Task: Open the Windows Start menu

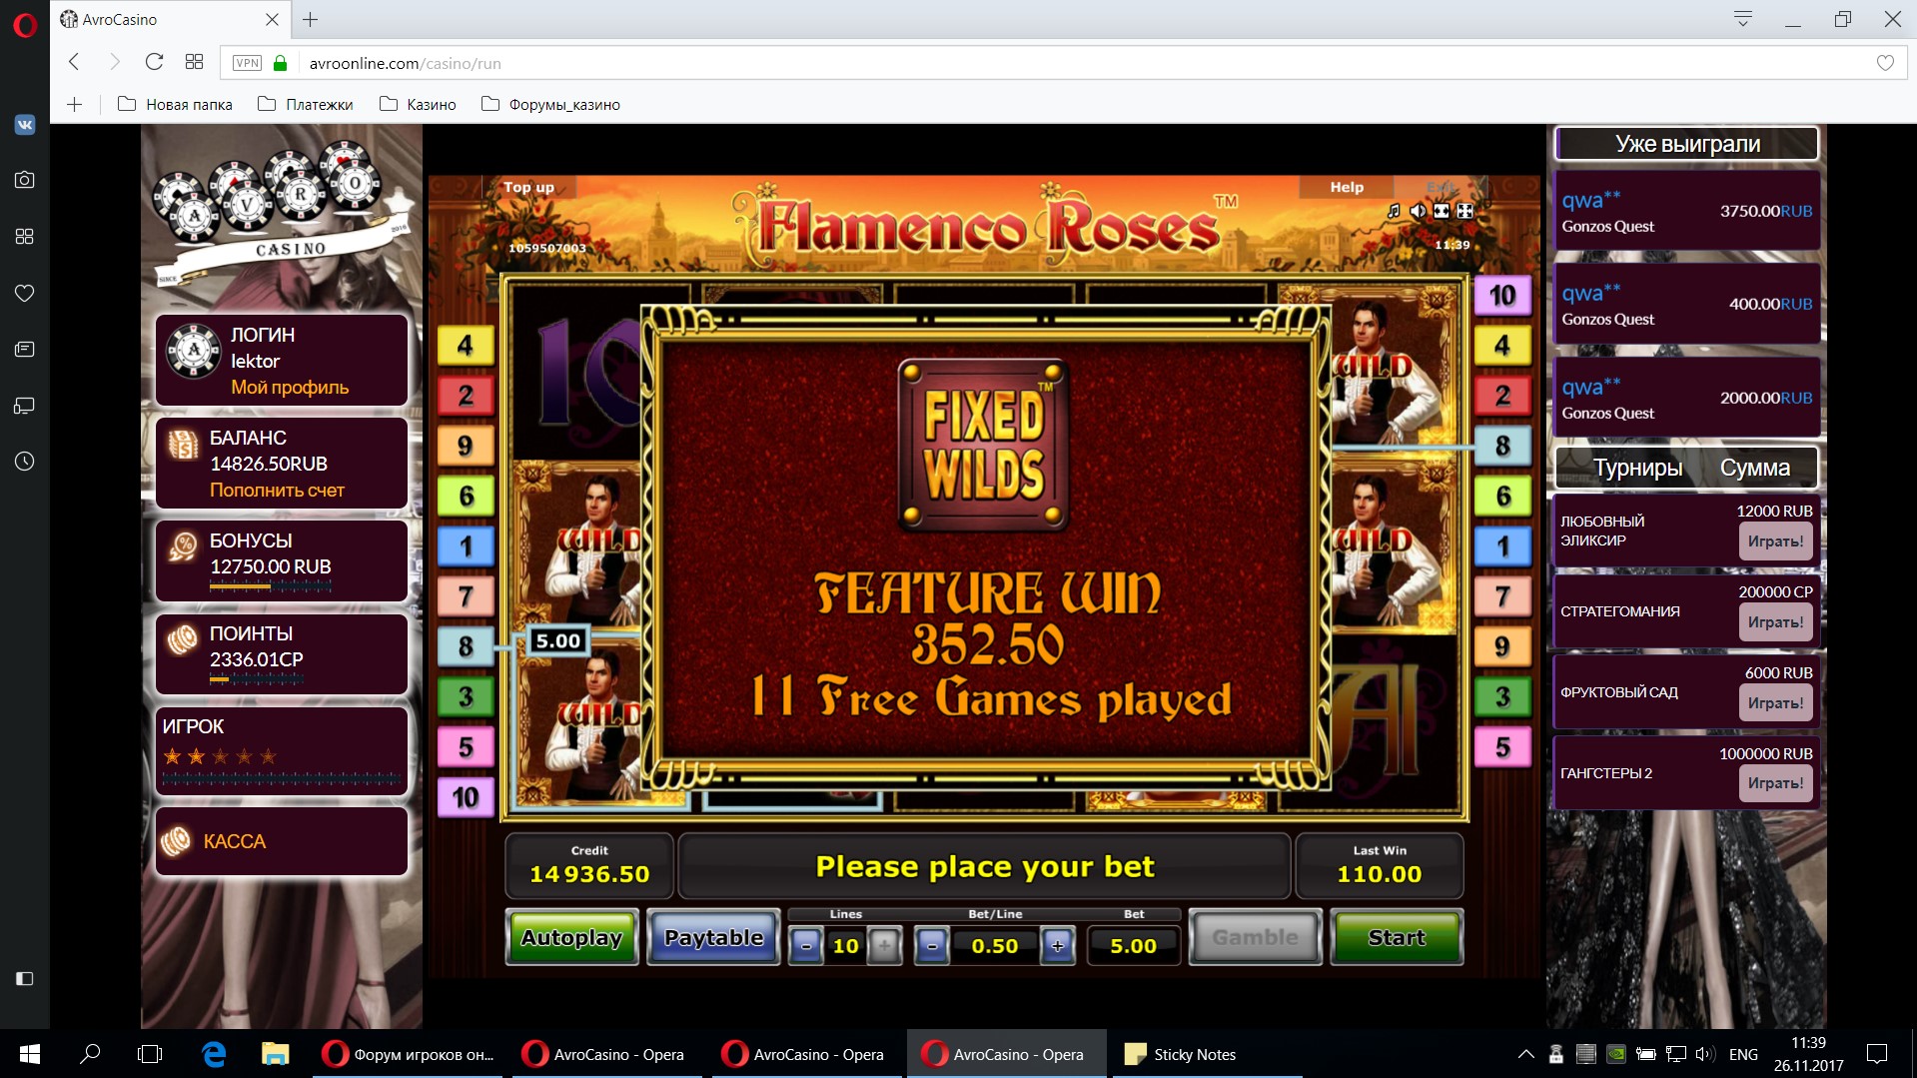Action: 30,1054
